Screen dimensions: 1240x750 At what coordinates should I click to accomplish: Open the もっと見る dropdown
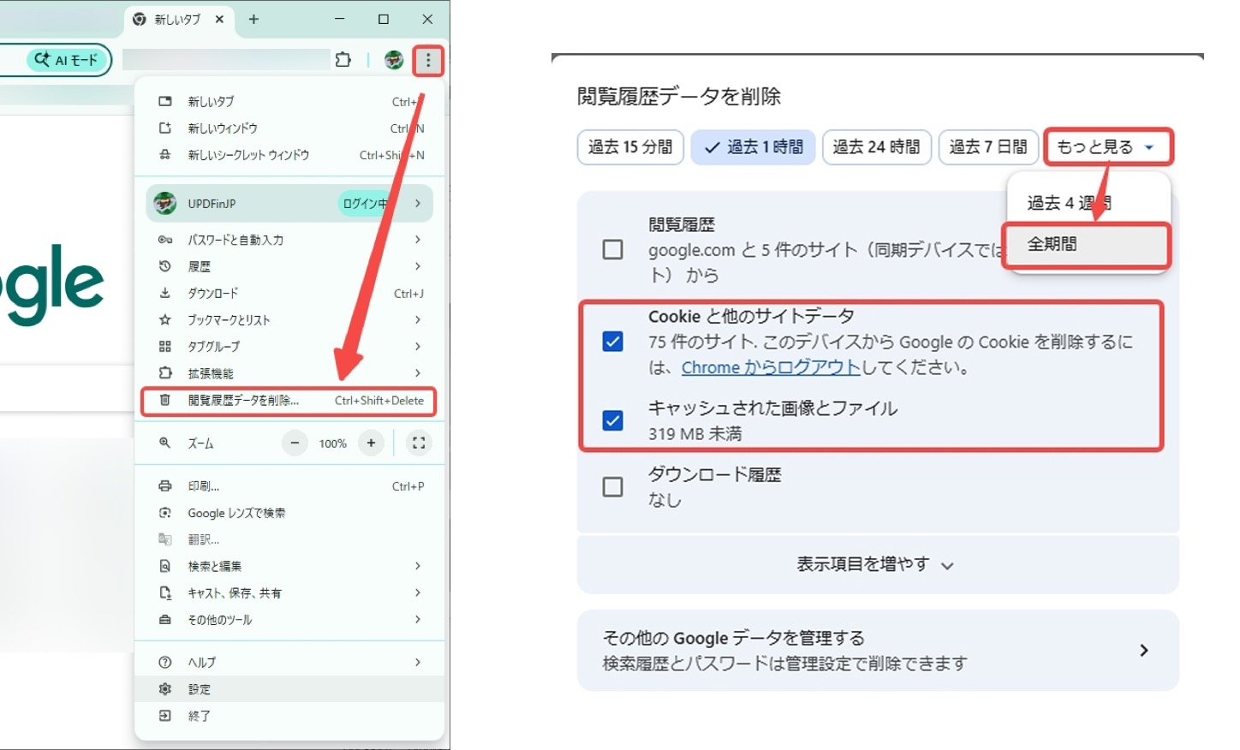pos(1107,147)
